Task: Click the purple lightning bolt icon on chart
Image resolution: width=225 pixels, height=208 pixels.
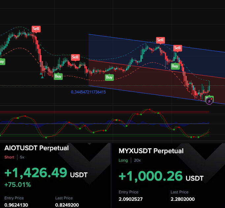Action: coord(209,101)
